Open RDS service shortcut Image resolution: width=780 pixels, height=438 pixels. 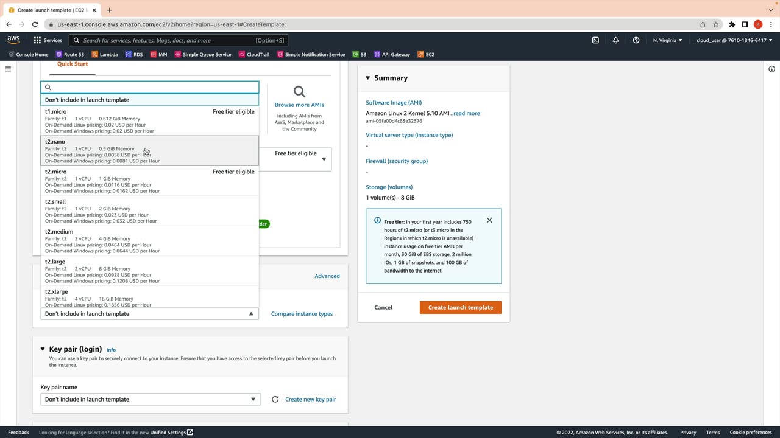pyautogui.click(x=133, y=54)
